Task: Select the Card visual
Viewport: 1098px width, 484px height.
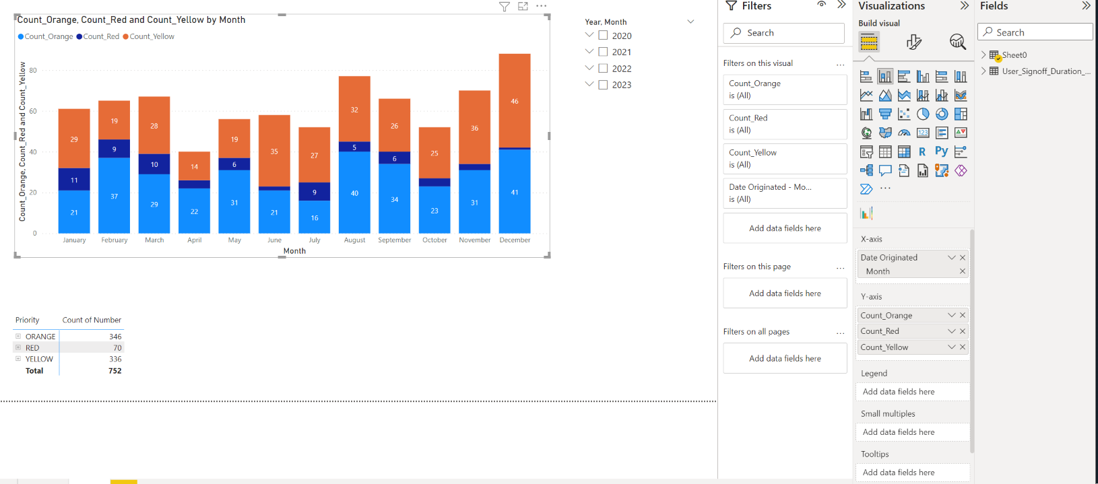Action: pyautogui.click(x=923, y=133)
